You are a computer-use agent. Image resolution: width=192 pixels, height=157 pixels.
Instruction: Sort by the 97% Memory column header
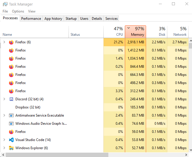135,32
